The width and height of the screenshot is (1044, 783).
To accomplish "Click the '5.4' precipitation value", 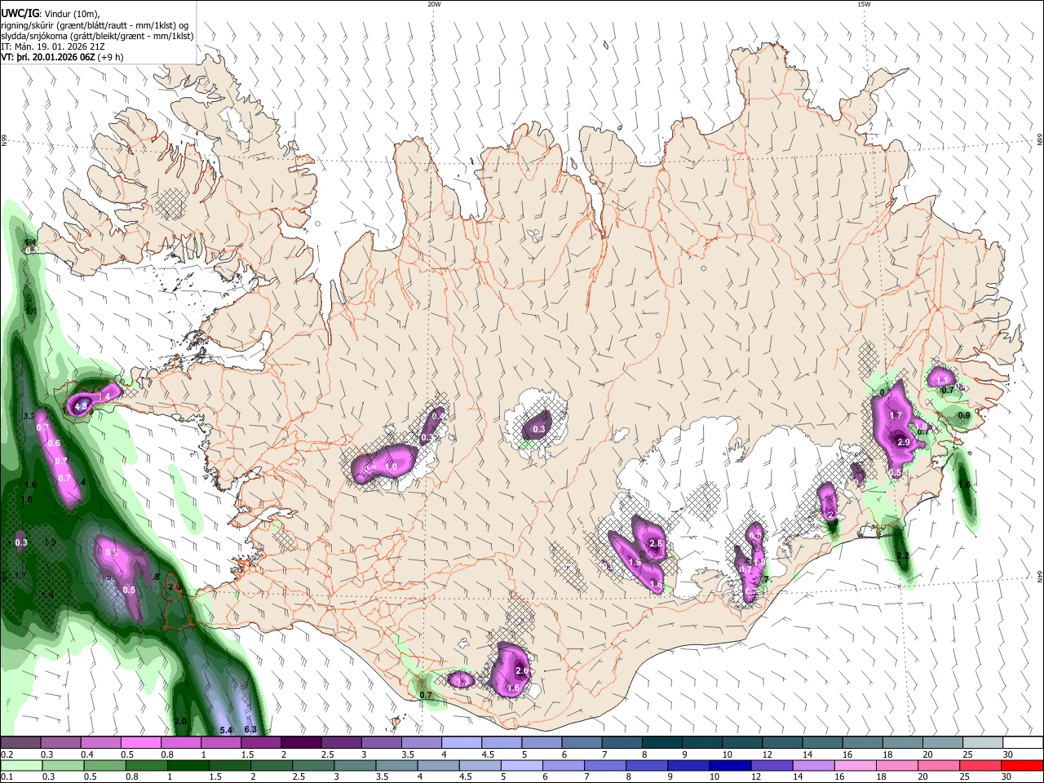I will click(227, 729).
